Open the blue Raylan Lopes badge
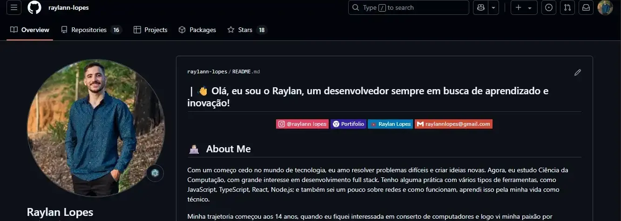The image size is (621, 221). pyautogui.click(x=390, y=124)
